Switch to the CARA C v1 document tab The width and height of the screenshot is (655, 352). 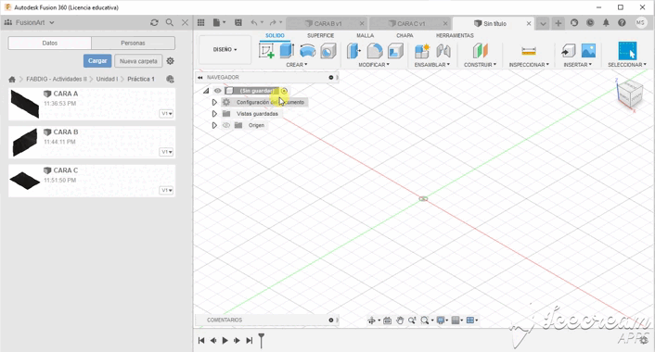click(x=410, y=24)
